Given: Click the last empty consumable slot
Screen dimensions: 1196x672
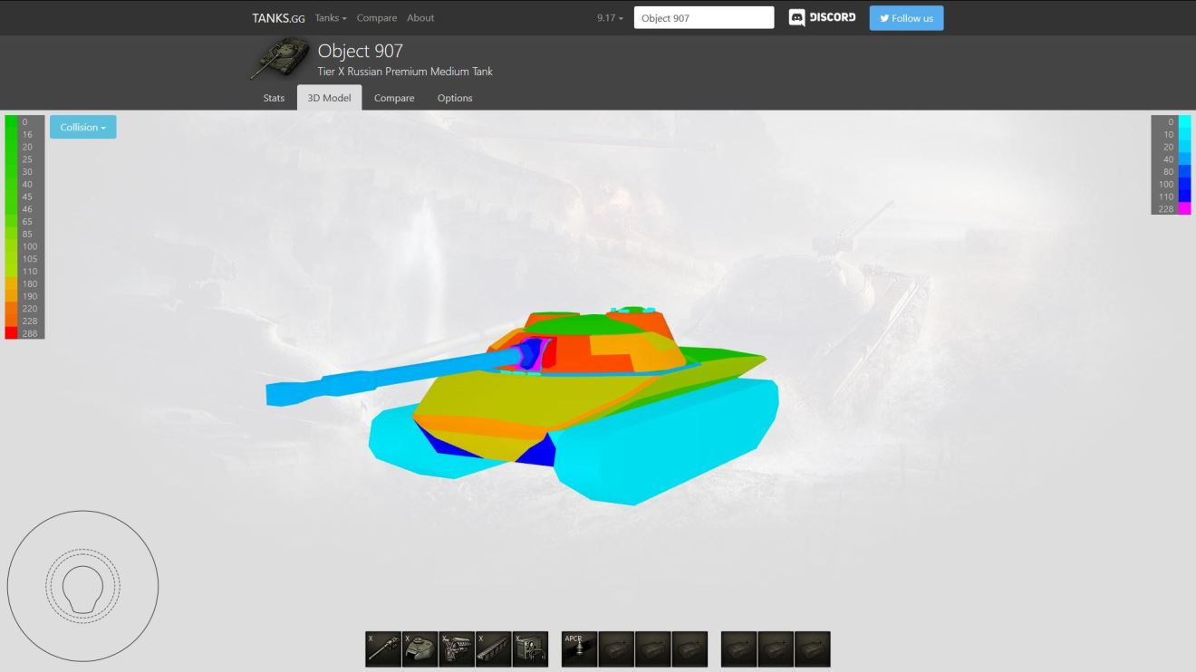Looking at the screenshot, I should point(812,648).
